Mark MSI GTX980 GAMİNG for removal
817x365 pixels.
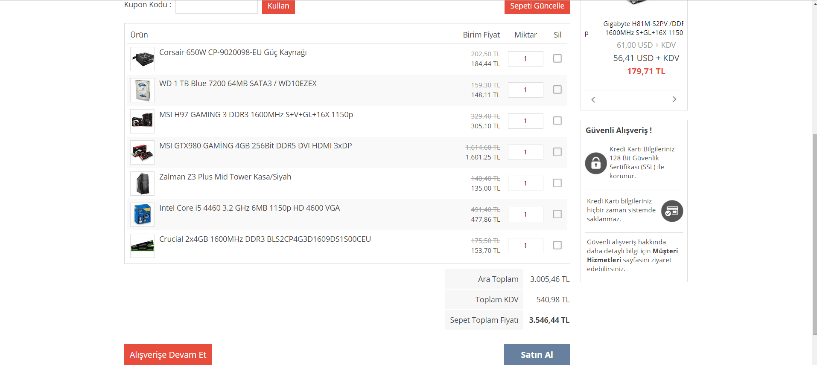click(x=557, y=152)
